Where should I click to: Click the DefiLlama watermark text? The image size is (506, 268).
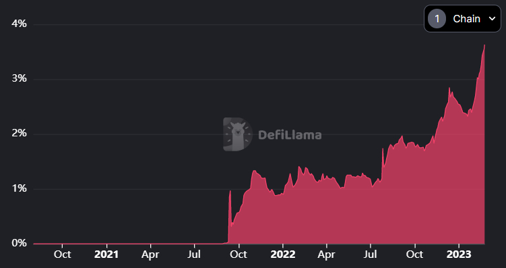[x=290, y=134]
